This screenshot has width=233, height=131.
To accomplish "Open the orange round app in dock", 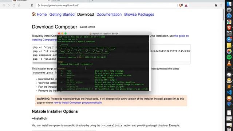I will 229,98.
